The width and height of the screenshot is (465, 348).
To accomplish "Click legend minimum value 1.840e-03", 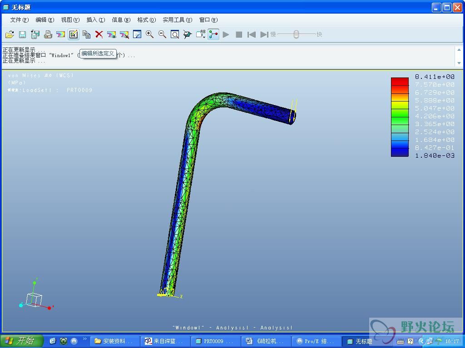I will point(435,155).
